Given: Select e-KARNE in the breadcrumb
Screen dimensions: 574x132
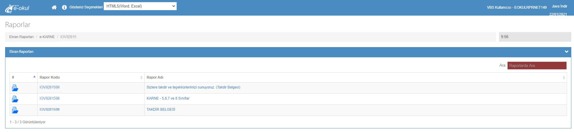Looking at the screenshot, I should [47, 37].
